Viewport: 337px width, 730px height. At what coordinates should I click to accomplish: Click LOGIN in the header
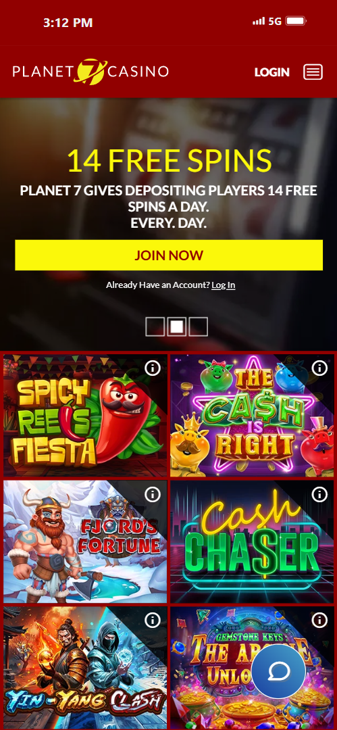(x=272, y=72)
